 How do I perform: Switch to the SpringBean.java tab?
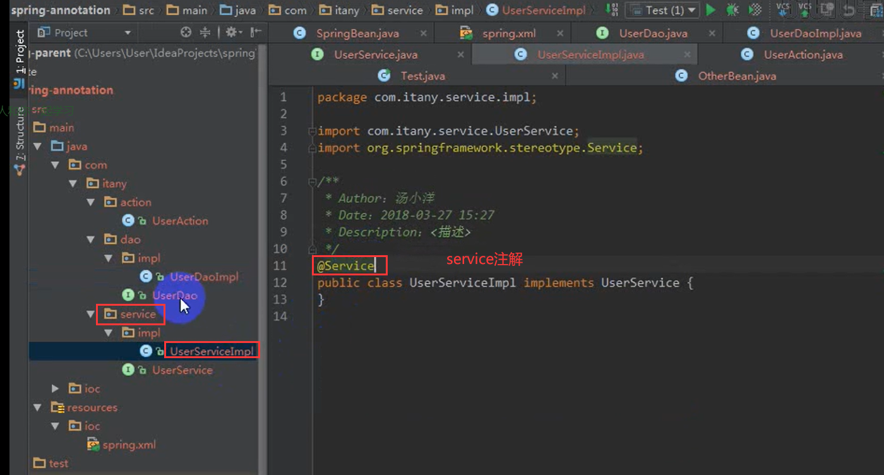(357, 33)
